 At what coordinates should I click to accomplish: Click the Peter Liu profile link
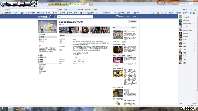pyautogui.click(x=121, y=16)
